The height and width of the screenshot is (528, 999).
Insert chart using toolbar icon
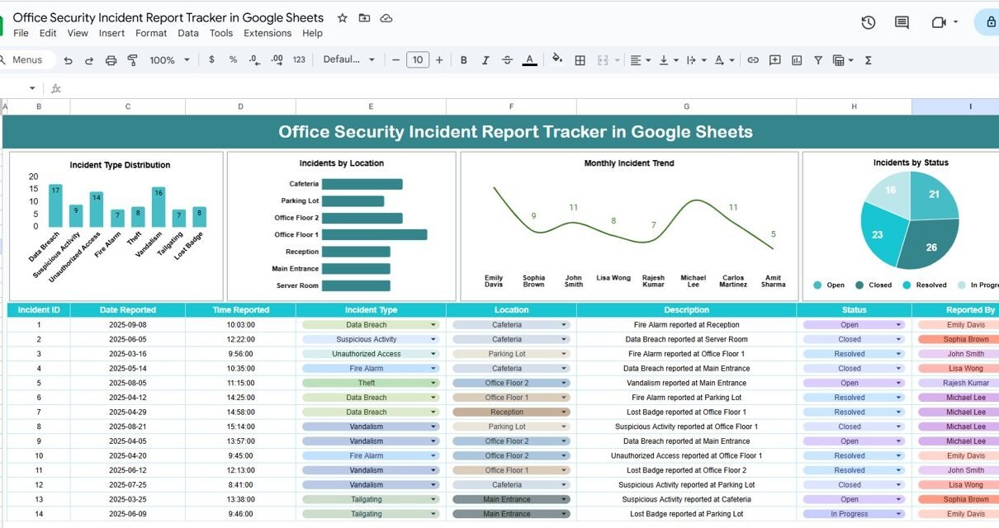tap(797, 60)
